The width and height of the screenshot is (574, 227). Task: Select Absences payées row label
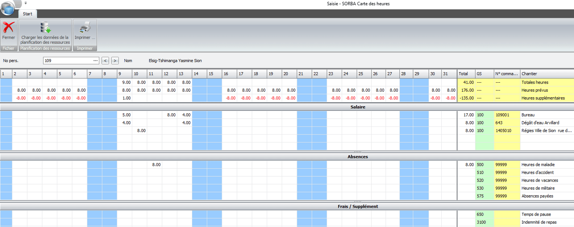[x=537, y=196]
